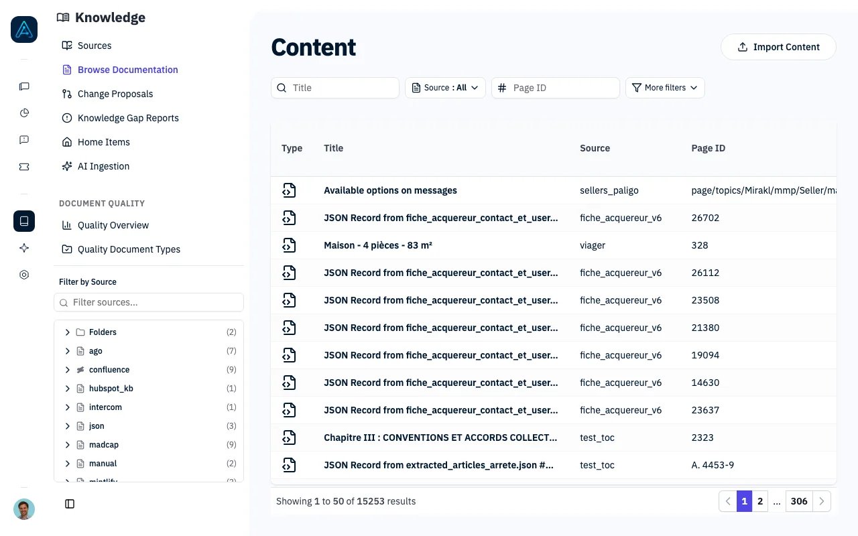
Task: Open Sources in Knowledge menu
Action: pyautogui.click(x=95, y=46)
